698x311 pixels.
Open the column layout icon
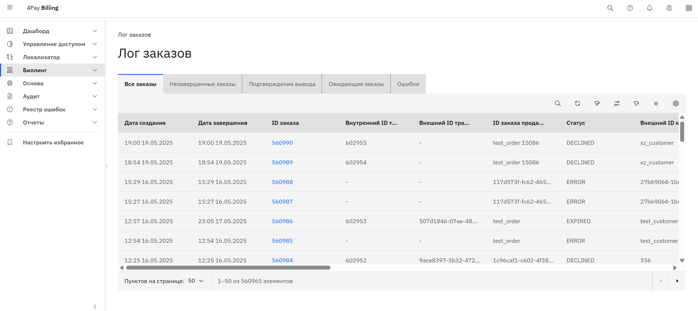pos(656,103)
